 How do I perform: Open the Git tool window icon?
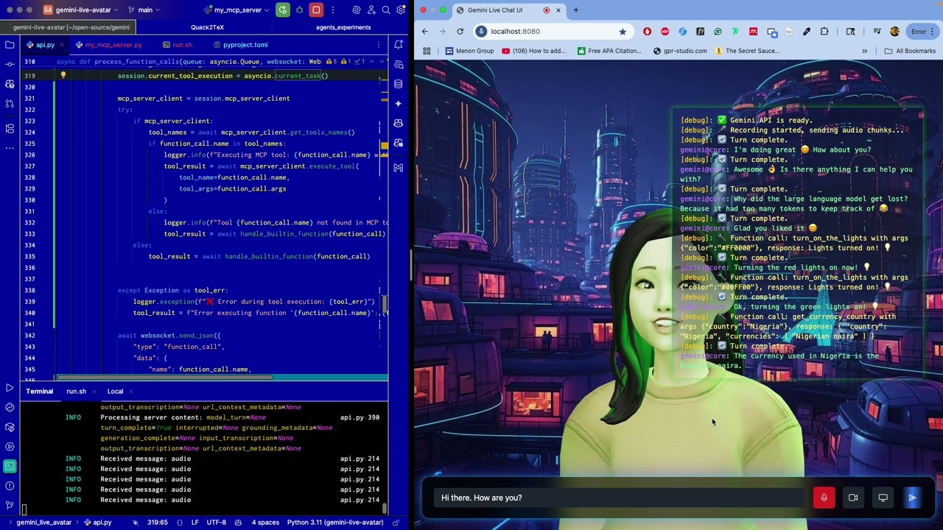tap(10, 506)
